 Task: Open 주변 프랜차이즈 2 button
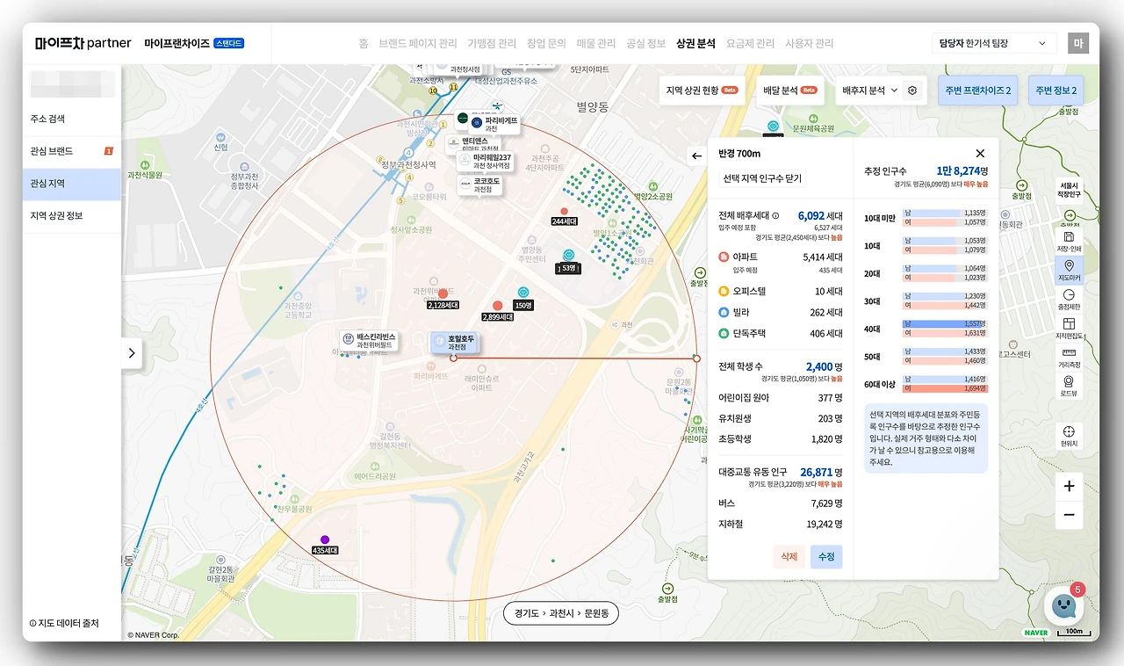978,90
